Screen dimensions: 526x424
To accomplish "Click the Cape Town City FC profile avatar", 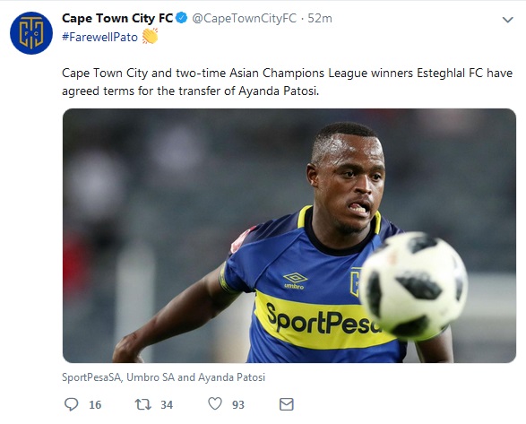I will [31, 33].
